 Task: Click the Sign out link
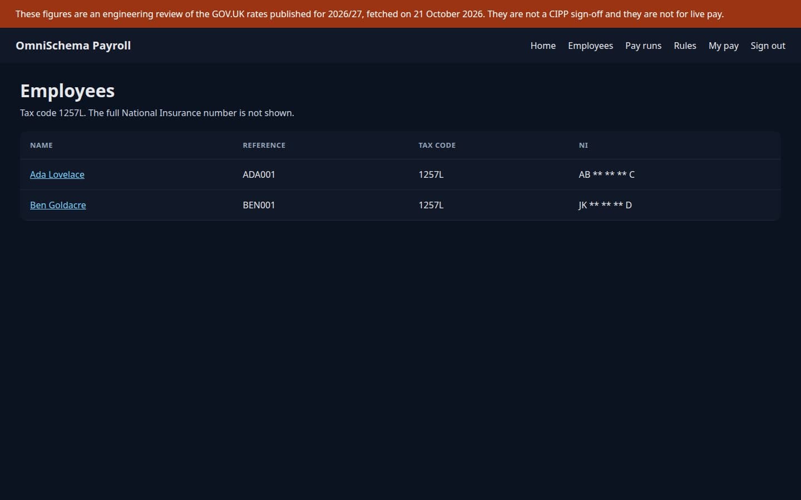(x=768, y=46)
